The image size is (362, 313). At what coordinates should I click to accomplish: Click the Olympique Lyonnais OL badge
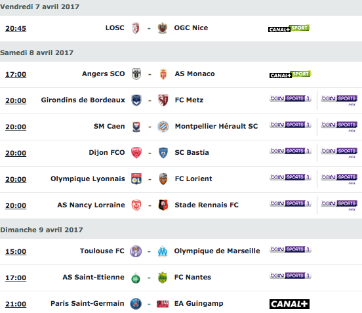(136, 179)
